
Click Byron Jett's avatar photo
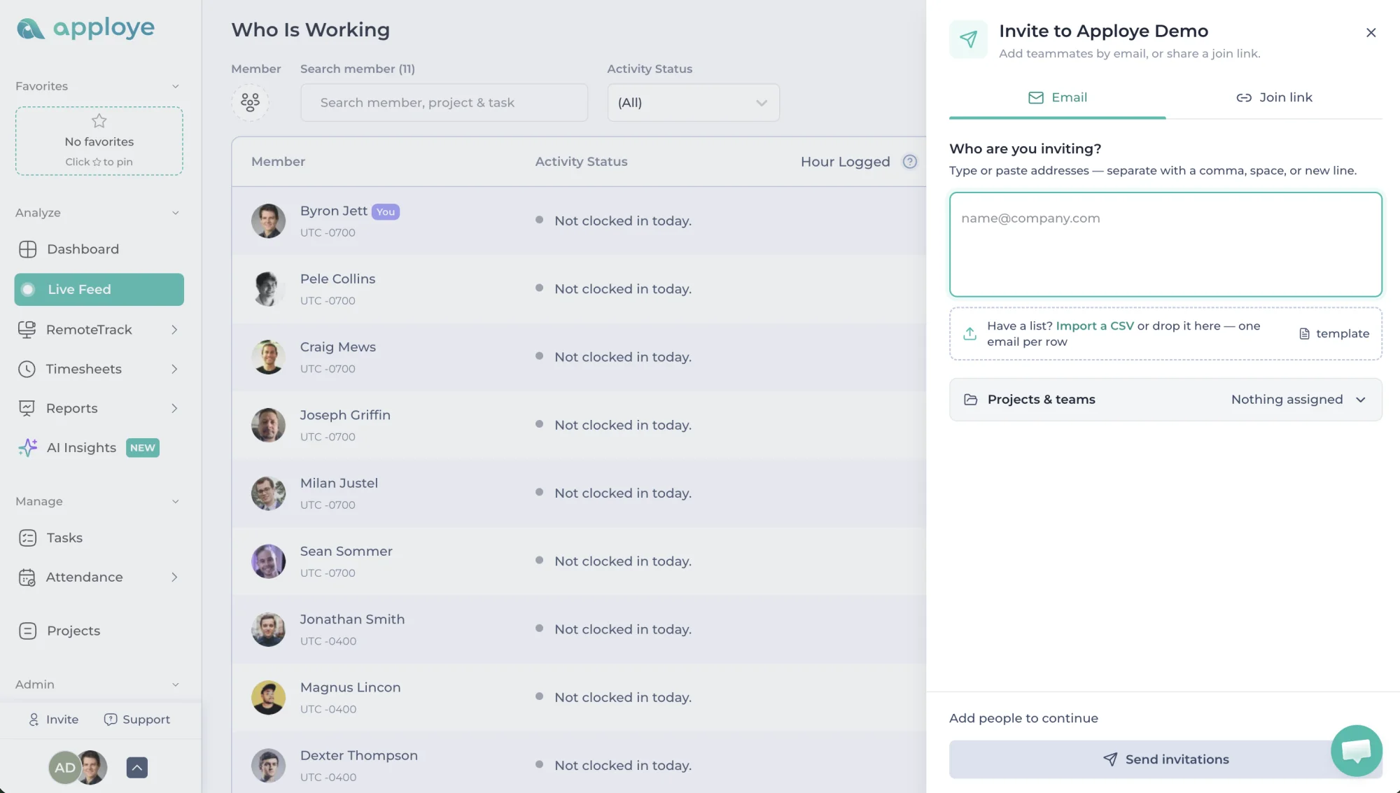coord(268,221)
